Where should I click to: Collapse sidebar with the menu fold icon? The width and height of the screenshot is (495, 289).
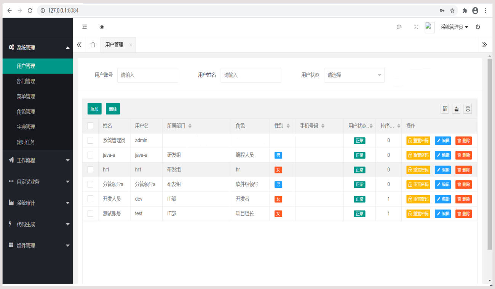pos(85,27)
